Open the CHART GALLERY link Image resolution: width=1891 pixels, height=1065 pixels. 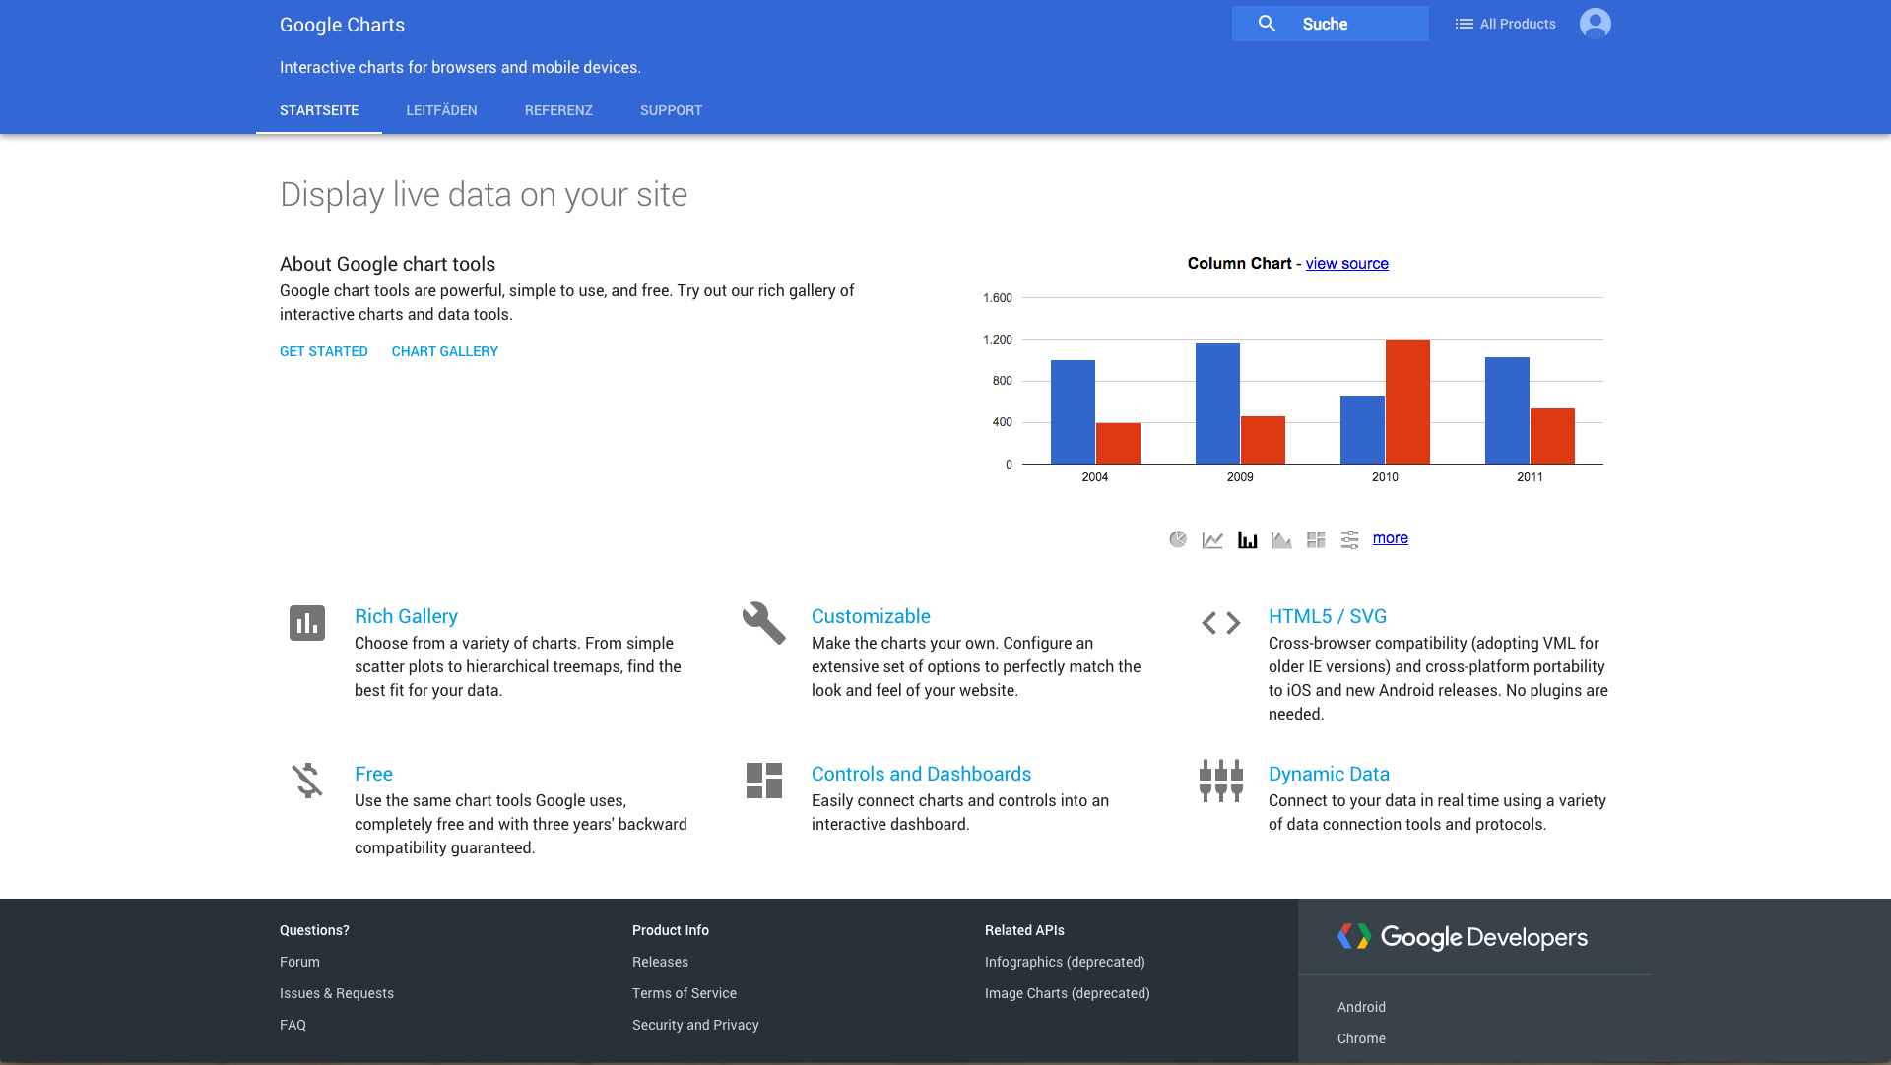pos(445,351)
